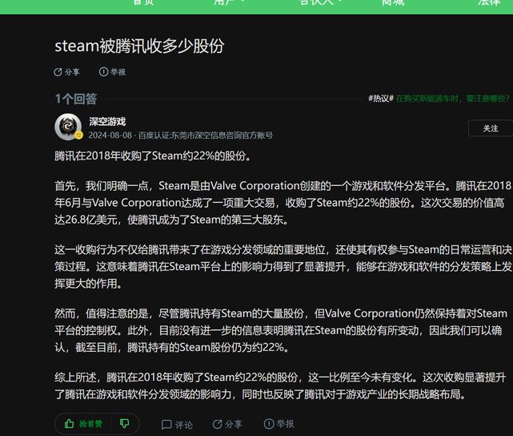Click the question title 'steam被腾讯收多少股份'
This screenshot has width=513, height=436.
[138, 46]
